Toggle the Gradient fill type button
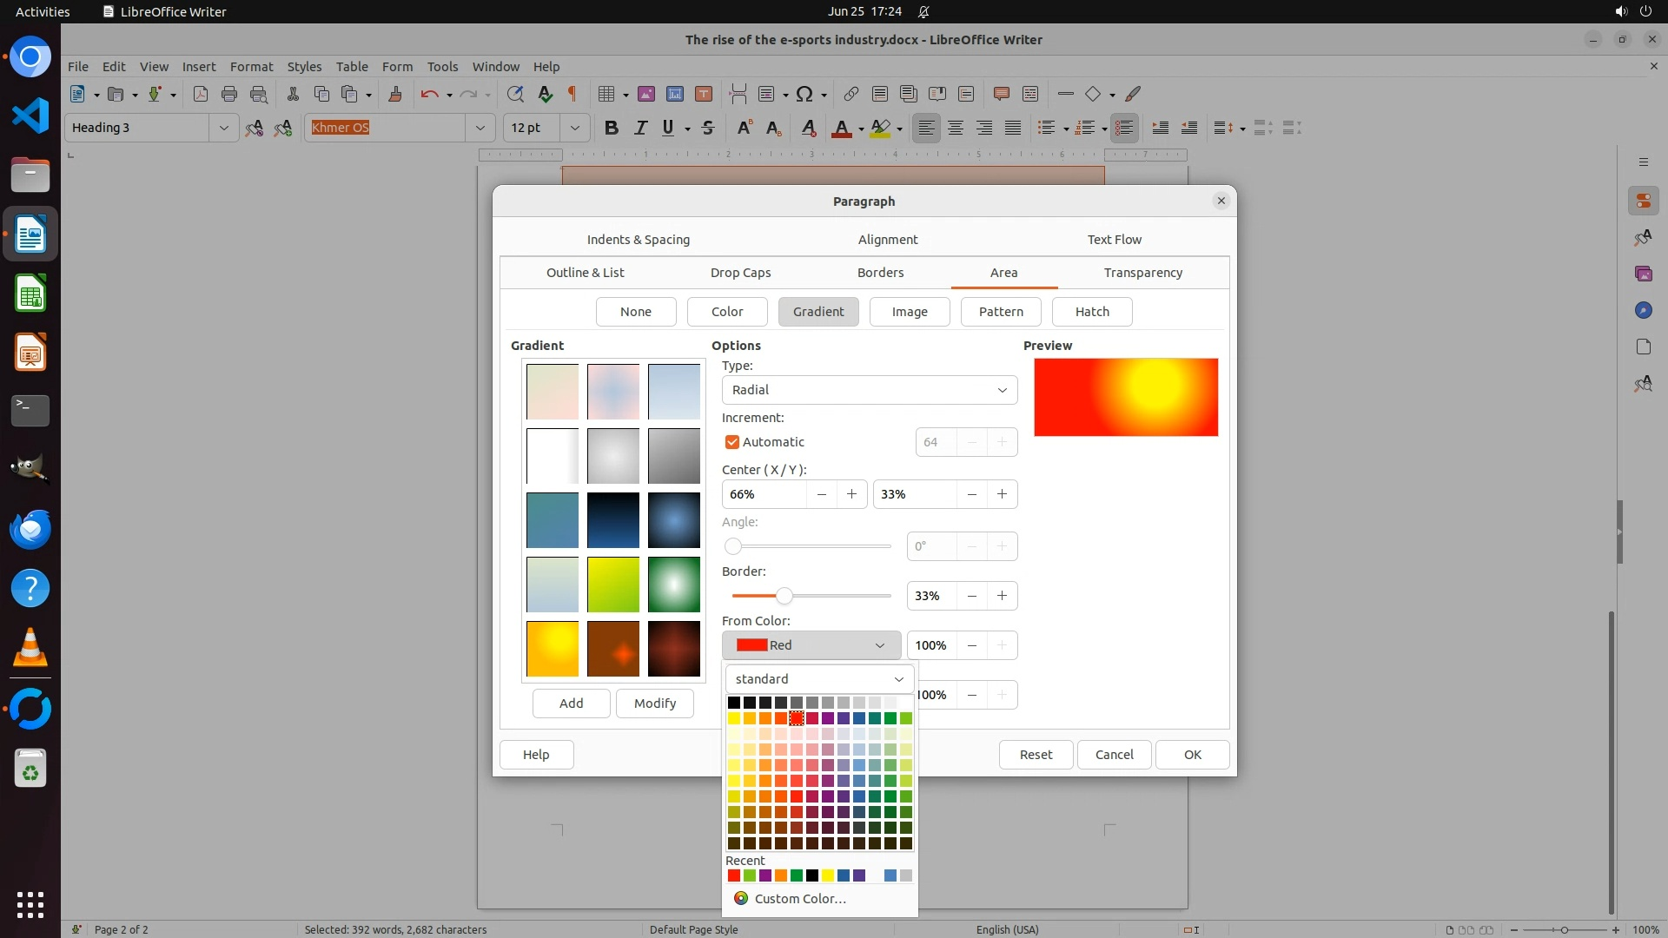The image size is (1668, 938). (x=817, y=312)
